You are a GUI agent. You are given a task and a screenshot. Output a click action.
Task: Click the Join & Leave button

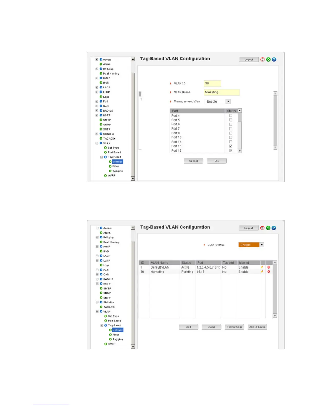[x=258, y=327]
